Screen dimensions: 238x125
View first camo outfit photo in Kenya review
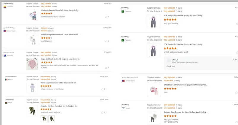pyautogui.click(x=44, y=118)
